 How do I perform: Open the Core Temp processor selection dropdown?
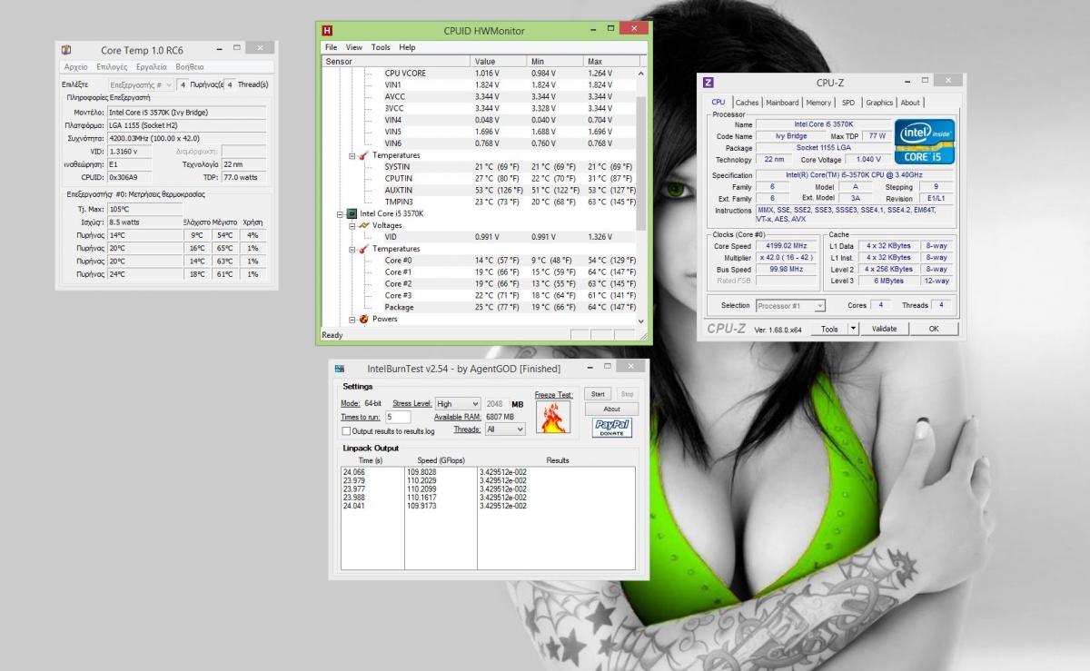click(x=141, y=84)
